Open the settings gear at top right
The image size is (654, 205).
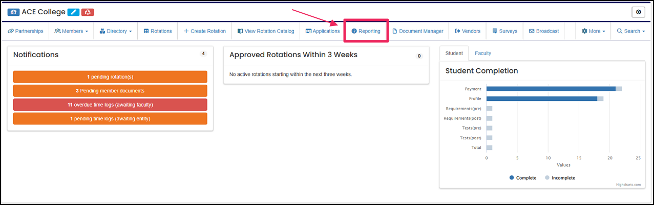coord(638,12)
